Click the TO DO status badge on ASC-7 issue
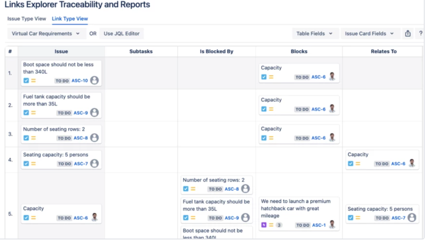Viewport: 432px width, 240px height. [x=64, y=164]
